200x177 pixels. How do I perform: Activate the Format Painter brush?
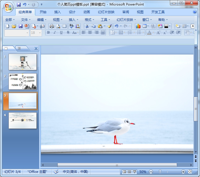click(x=109, y=26)
